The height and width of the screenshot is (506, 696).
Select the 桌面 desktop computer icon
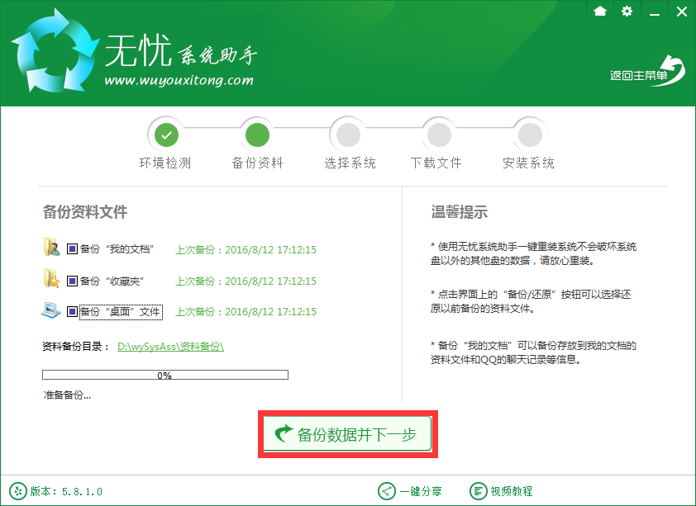pyautogui.click(x=51, y=311)
